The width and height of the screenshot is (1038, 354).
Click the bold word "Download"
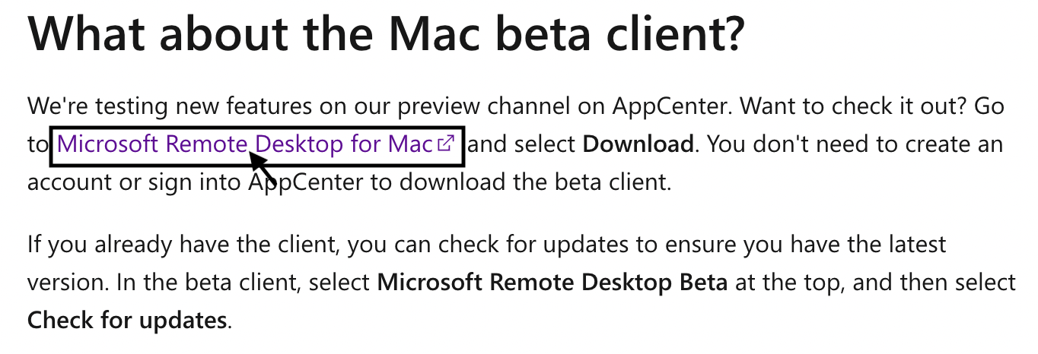(x=638, y=144)
